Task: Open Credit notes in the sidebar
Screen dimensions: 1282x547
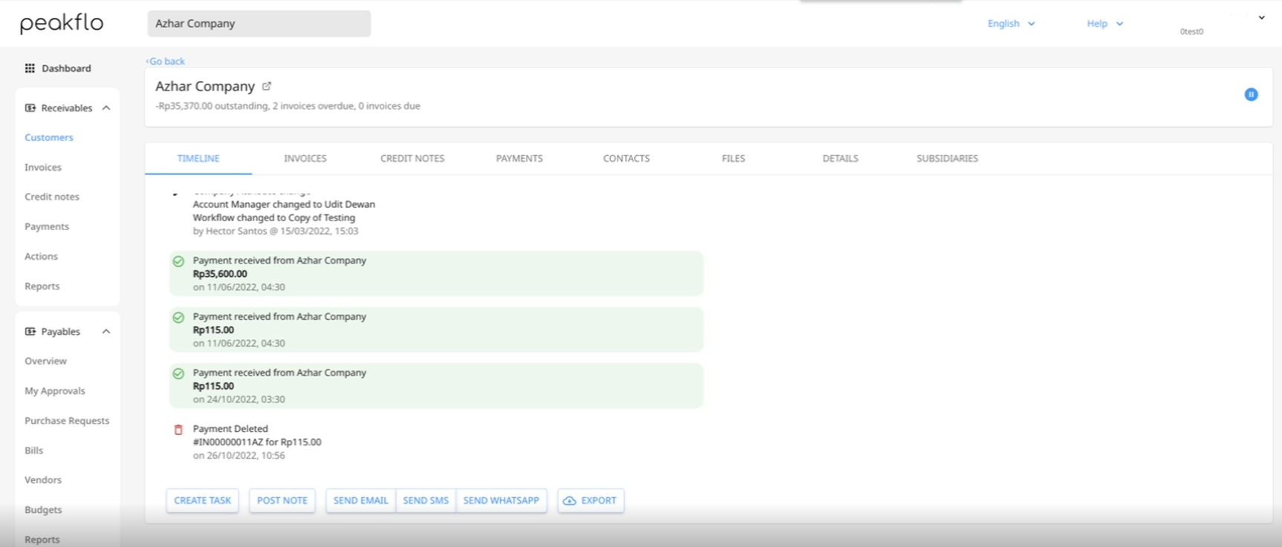Action: click(x=52, y=197)
